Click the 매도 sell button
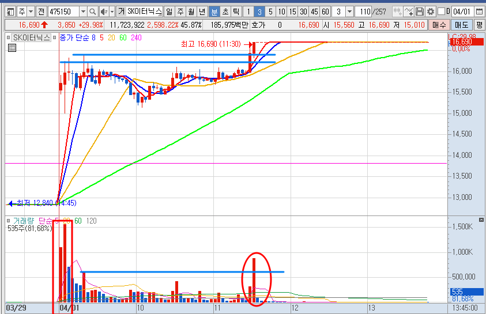 click(462, 25)
